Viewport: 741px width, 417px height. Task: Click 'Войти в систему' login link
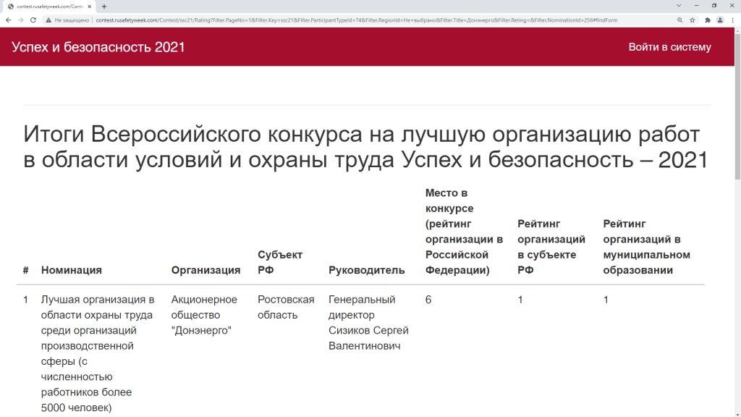point(669,47)
